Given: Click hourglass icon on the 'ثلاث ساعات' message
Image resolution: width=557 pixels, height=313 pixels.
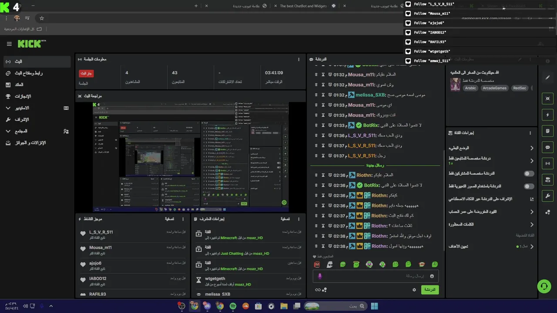Looking at the screenshot, I should [323, 226].
